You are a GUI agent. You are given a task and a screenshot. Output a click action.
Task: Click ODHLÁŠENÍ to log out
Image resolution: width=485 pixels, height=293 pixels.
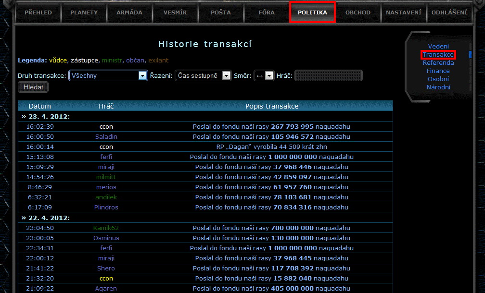click(448, 12)
